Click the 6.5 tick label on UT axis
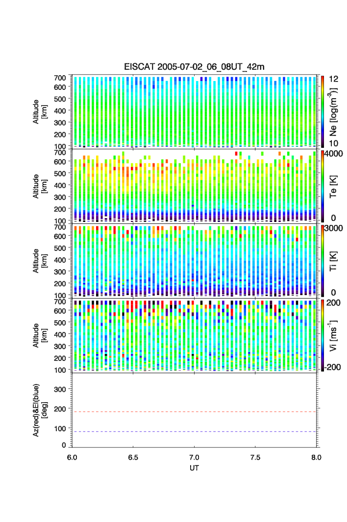Screen dimensions: 347x522 pyautogui.click(x=133, y=457)
